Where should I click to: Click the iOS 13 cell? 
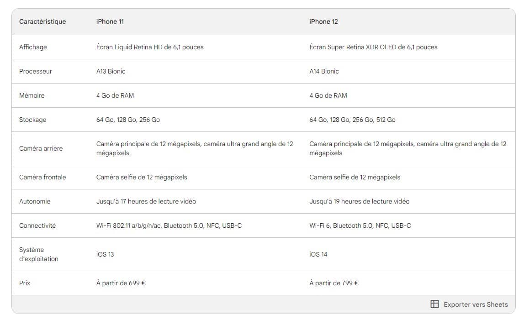[105, 254]
